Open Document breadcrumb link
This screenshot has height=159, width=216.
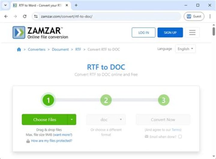[60, 49]
